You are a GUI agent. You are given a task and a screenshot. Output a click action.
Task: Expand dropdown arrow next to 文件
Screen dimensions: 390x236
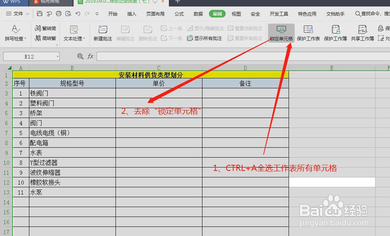pos(28,14)
